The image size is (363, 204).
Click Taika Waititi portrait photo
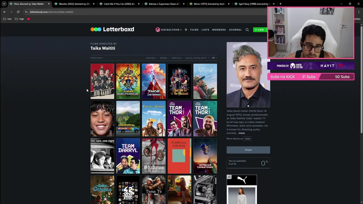coord(248,75)
